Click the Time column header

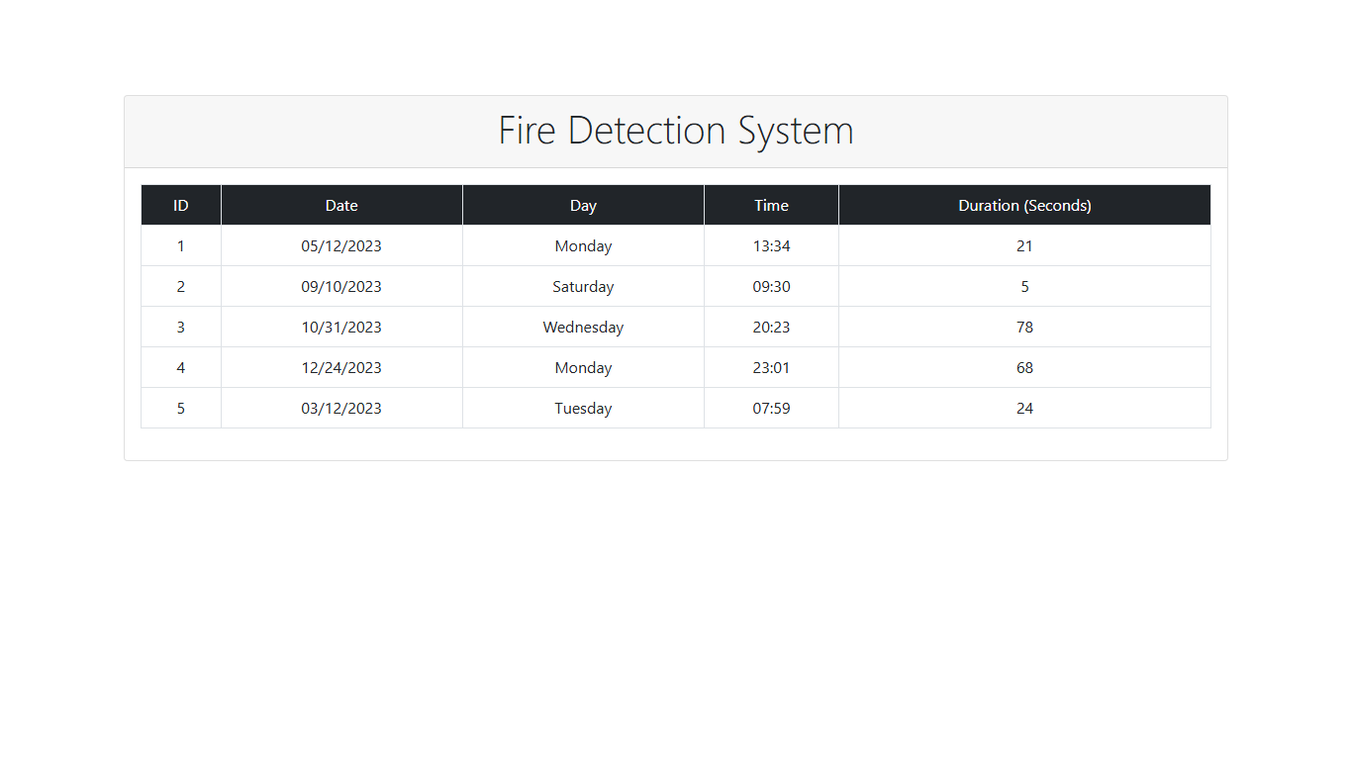click(771, 205)
